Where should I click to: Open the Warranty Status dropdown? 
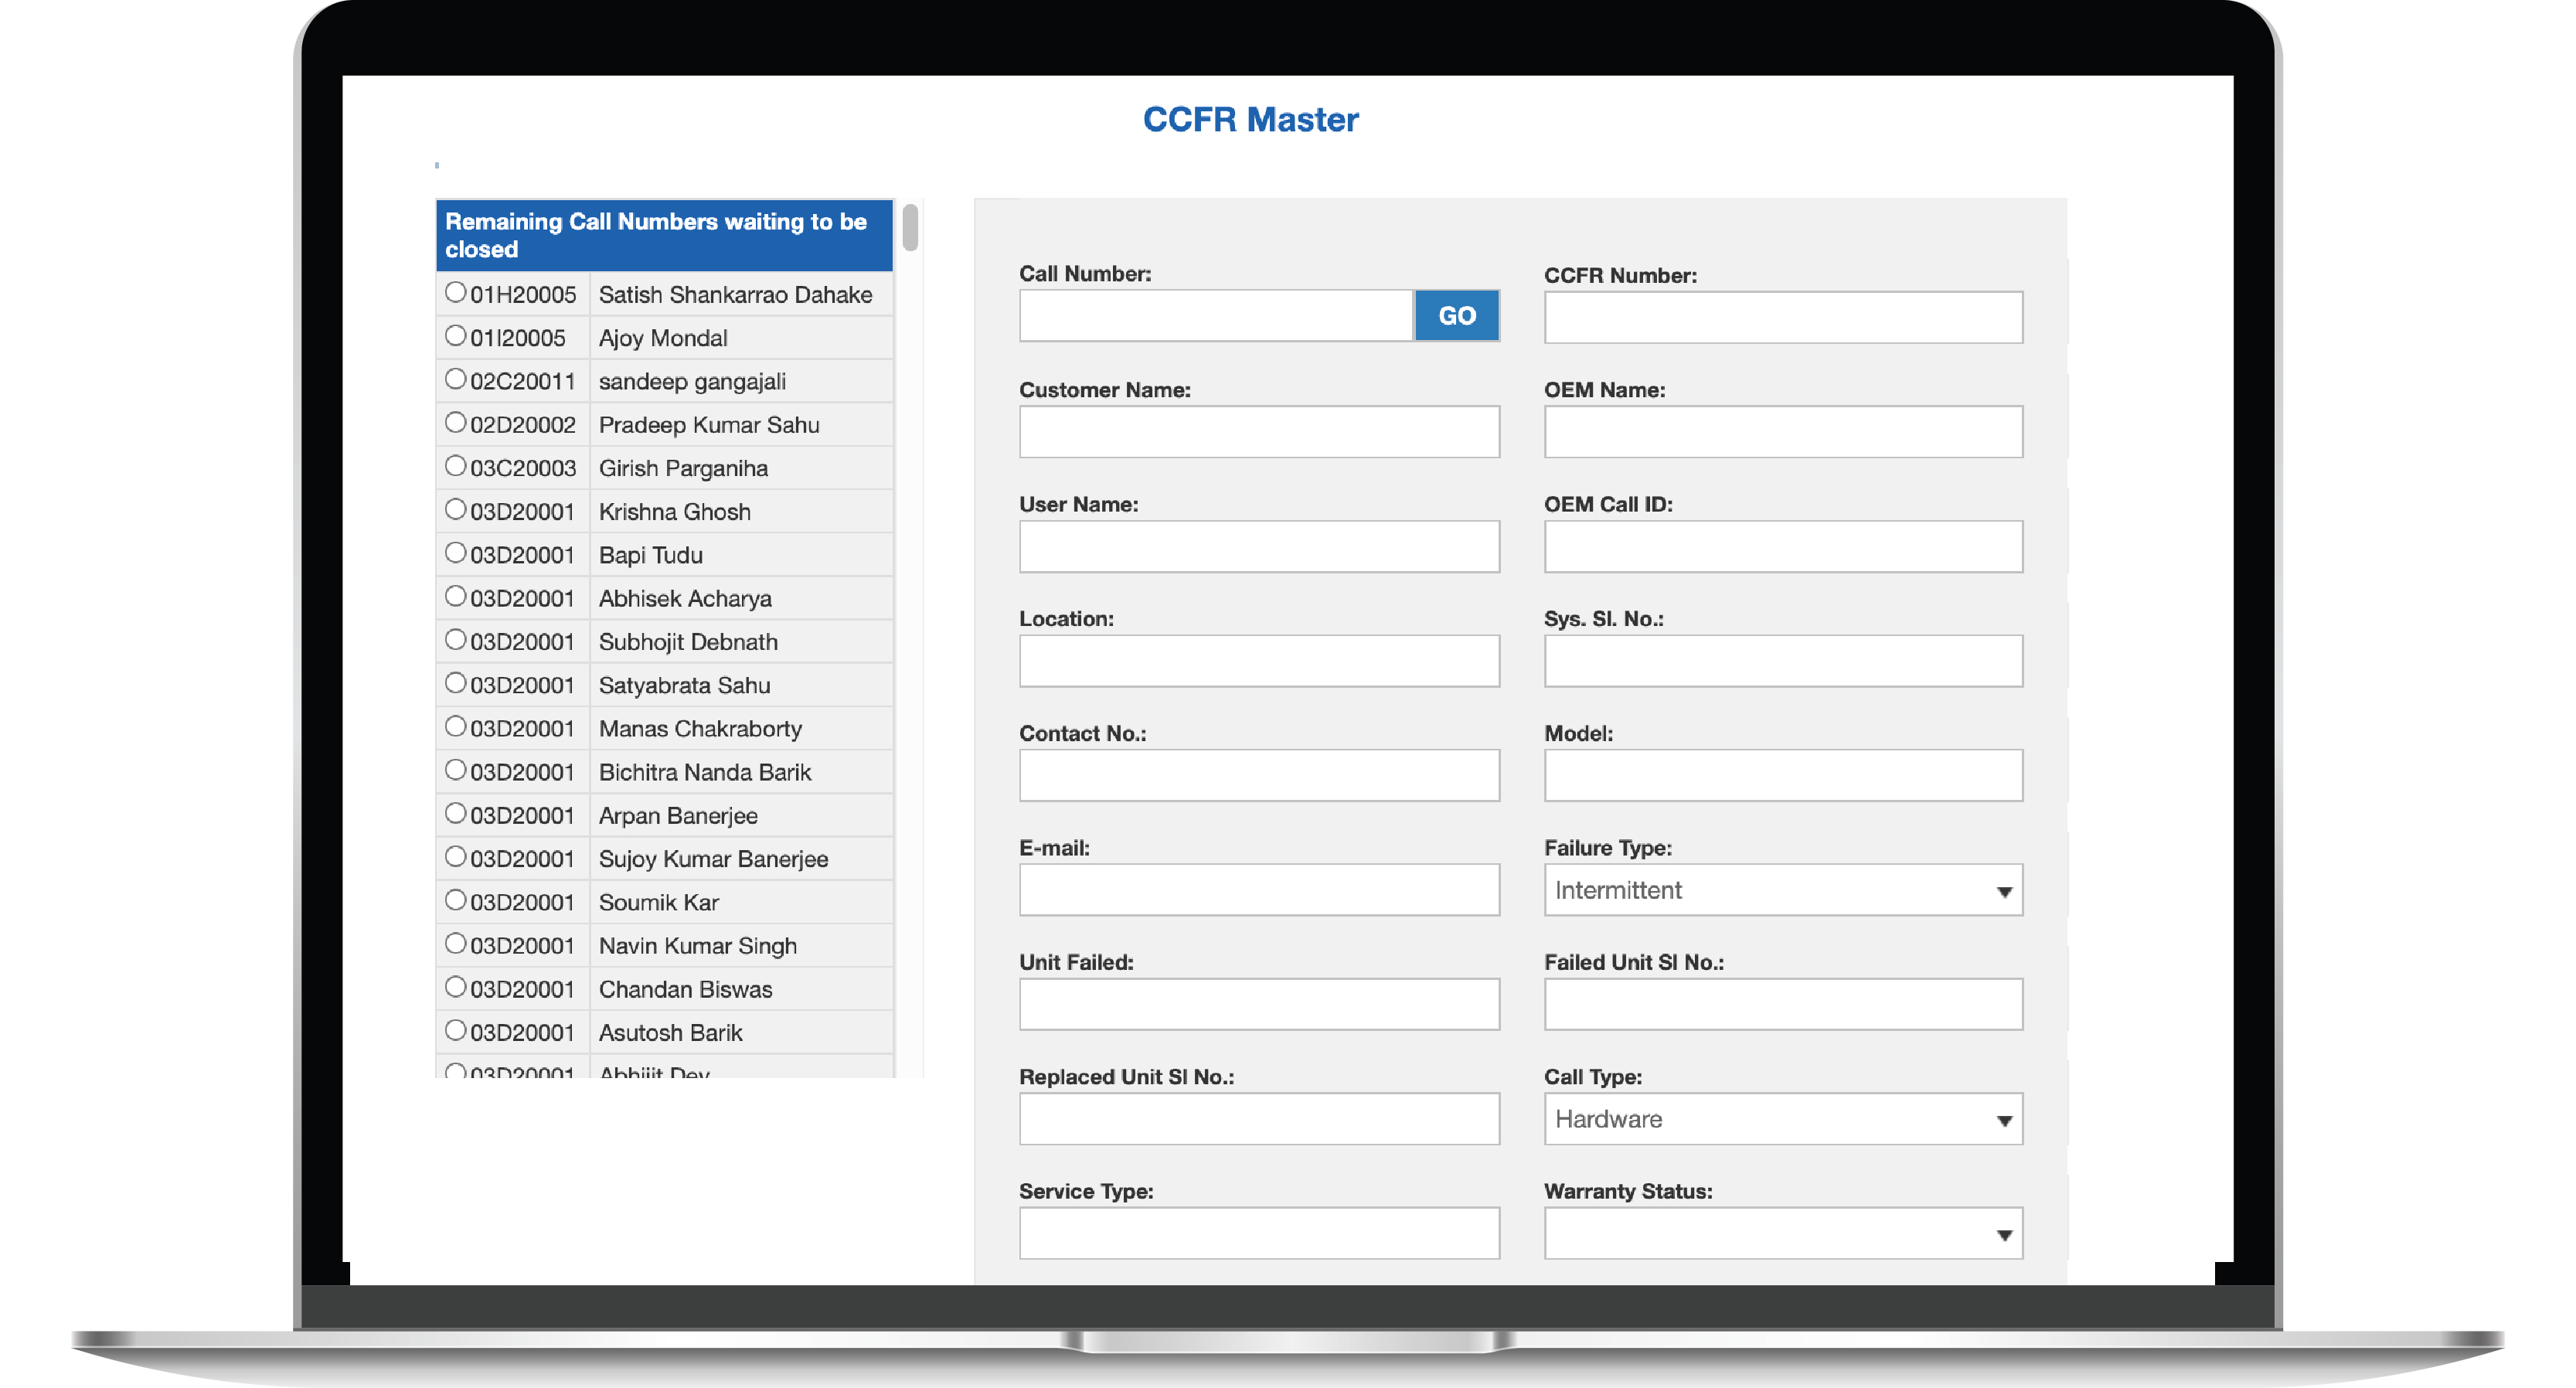[x=1782, y=1233]
